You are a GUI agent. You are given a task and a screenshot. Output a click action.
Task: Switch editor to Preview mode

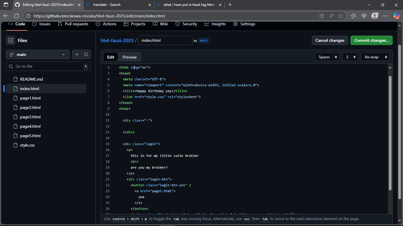coord(130,57)
